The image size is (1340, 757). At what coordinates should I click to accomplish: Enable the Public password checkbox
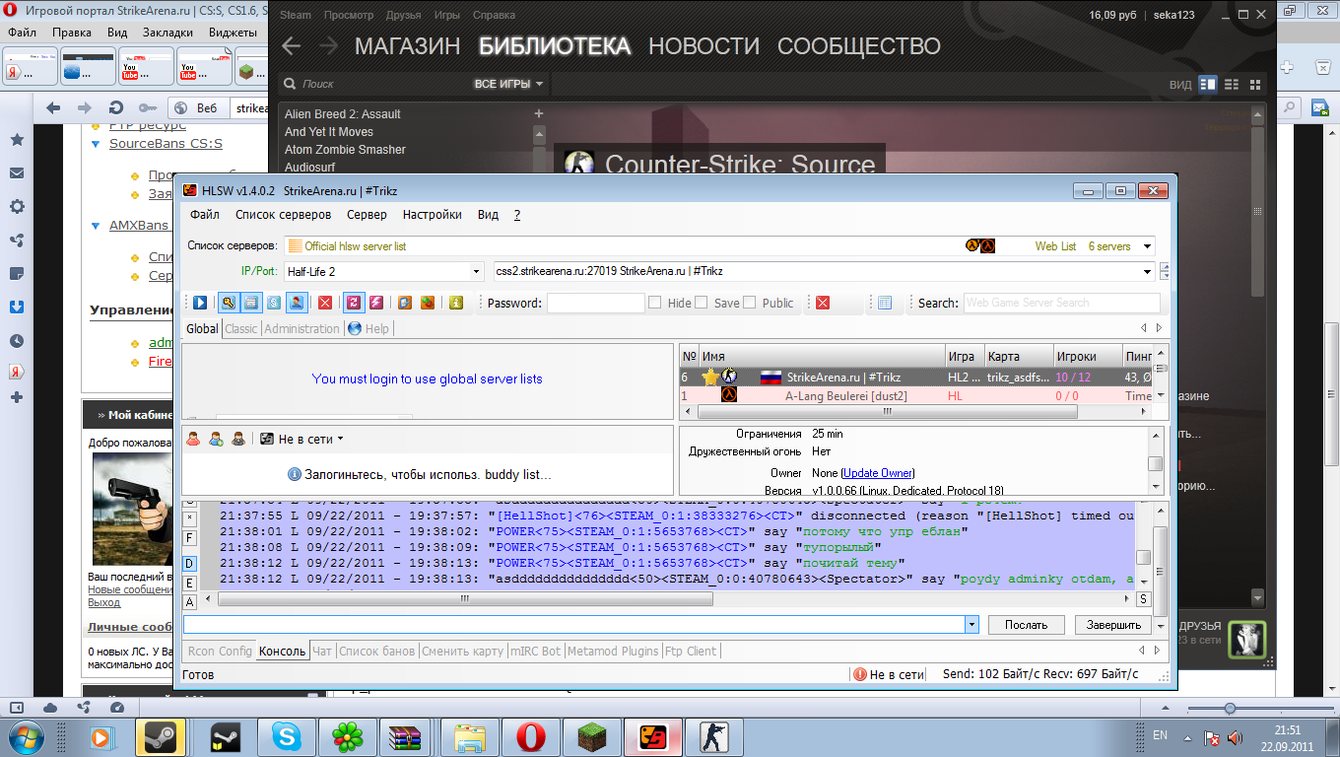(x=750, y=303)
